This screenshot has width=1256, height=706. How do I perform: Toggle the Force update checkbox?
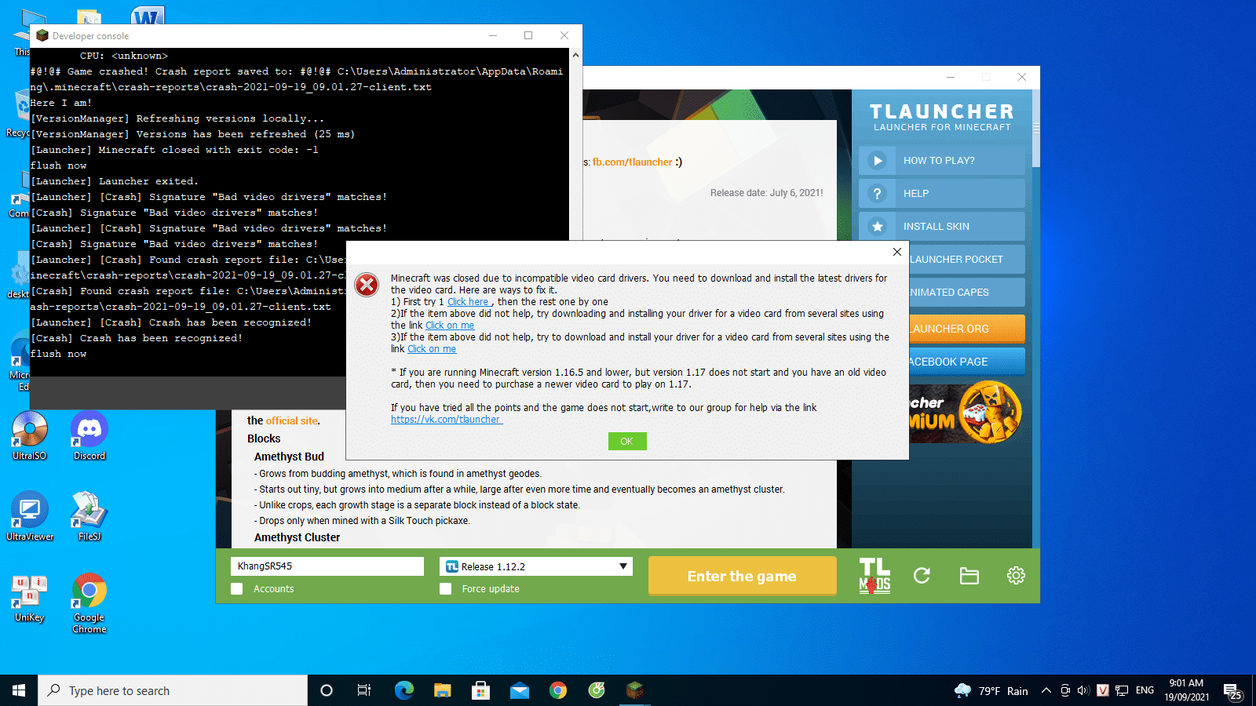[446, 589]
